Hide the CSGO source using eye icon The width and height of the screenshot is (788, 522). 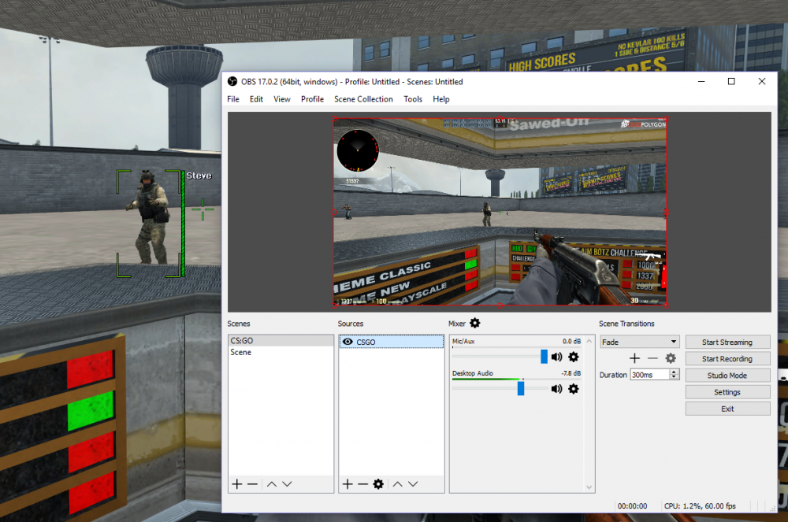click(x=348, y=342)
